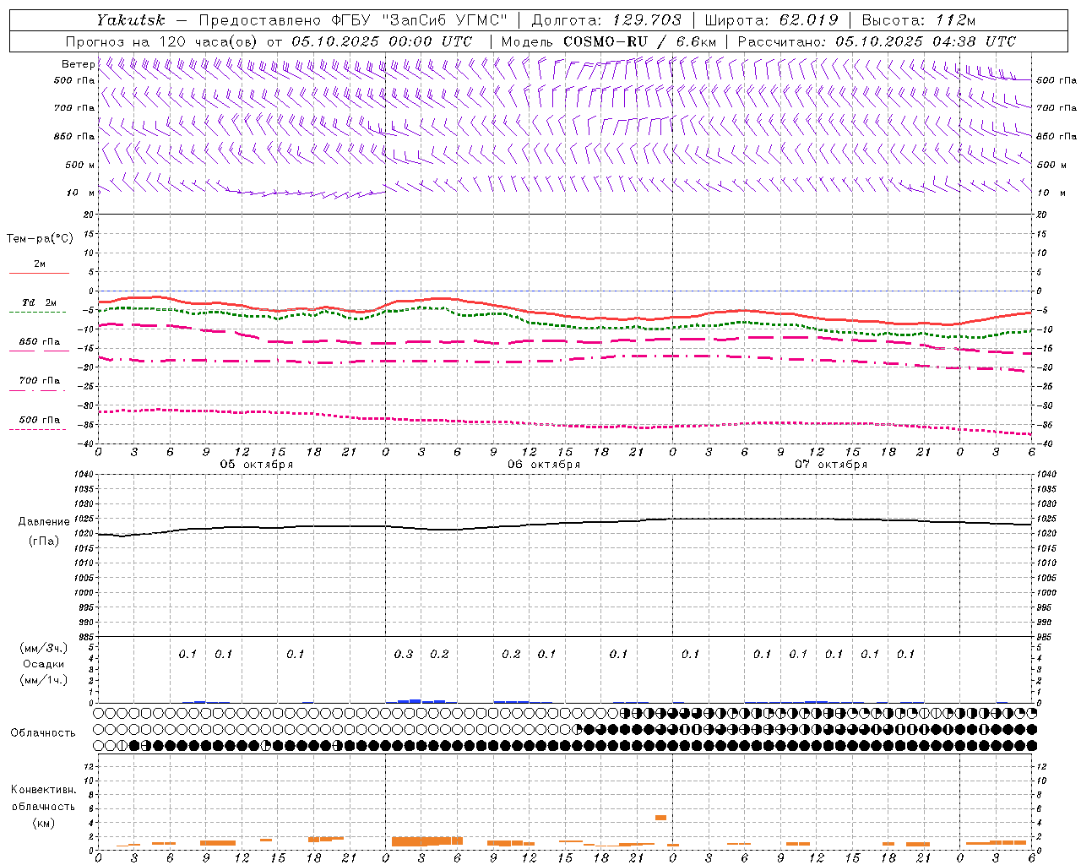
Task: Click the '500 м' wind level label on the left
Action: pyautogui.click(x=80, y=165)
